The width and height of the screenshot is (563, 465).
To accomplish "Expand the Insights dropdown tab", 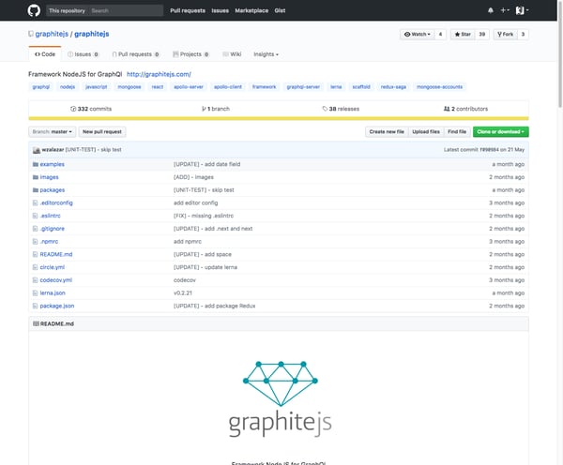I will [x=266, y=54].
